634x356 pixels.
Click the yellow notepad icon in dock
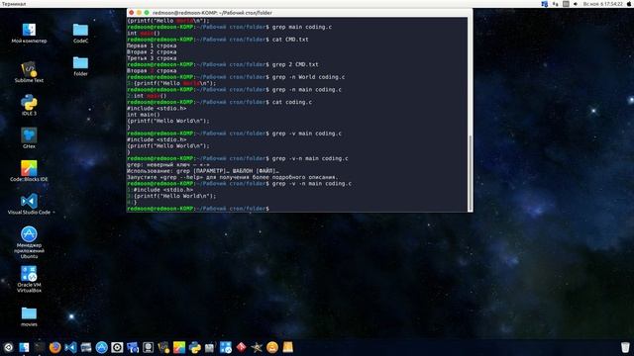pyautogui.click(x=287, y=347)
